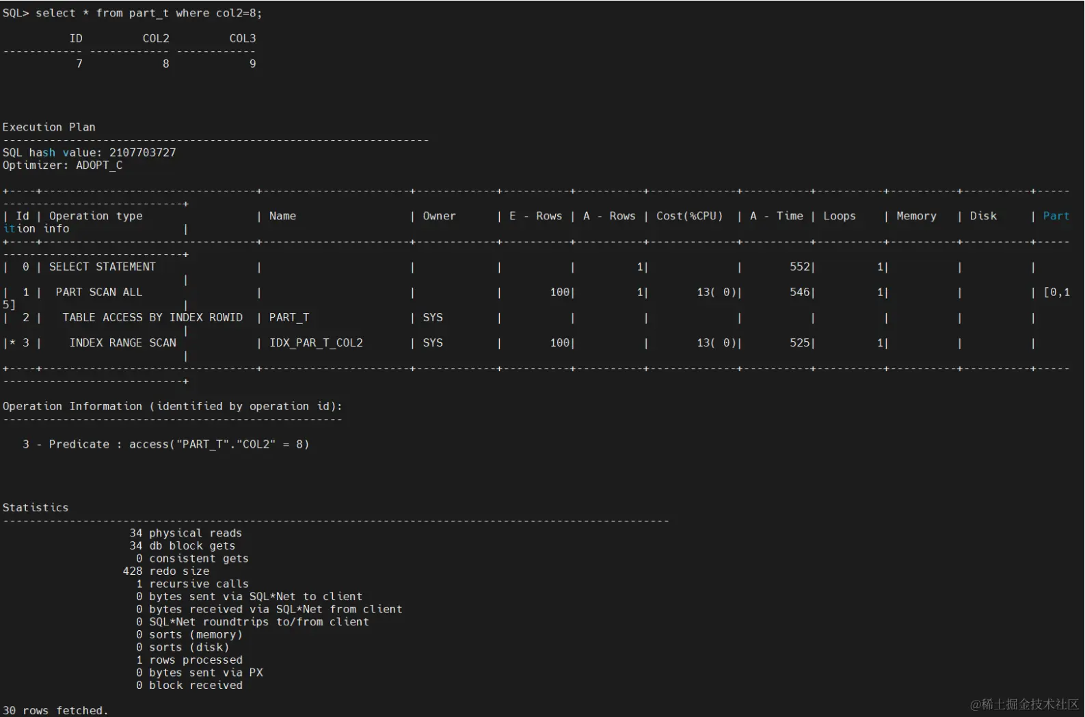Viewport: 1085px width, 717px height.
Task: Click the 'ID' column header in result
Action: (x=76, y=38)
